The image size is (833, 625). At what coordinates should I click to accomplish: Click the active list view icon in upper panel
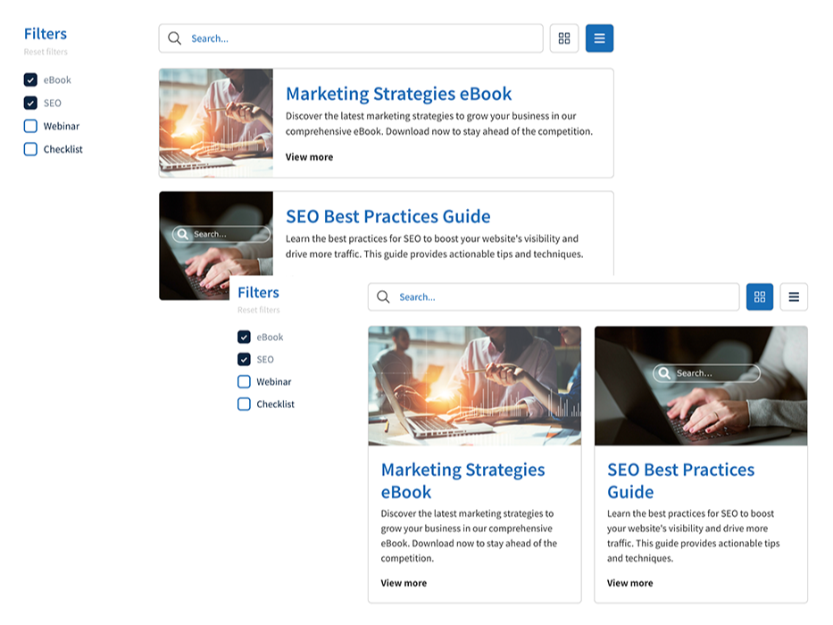coord(599,38)
